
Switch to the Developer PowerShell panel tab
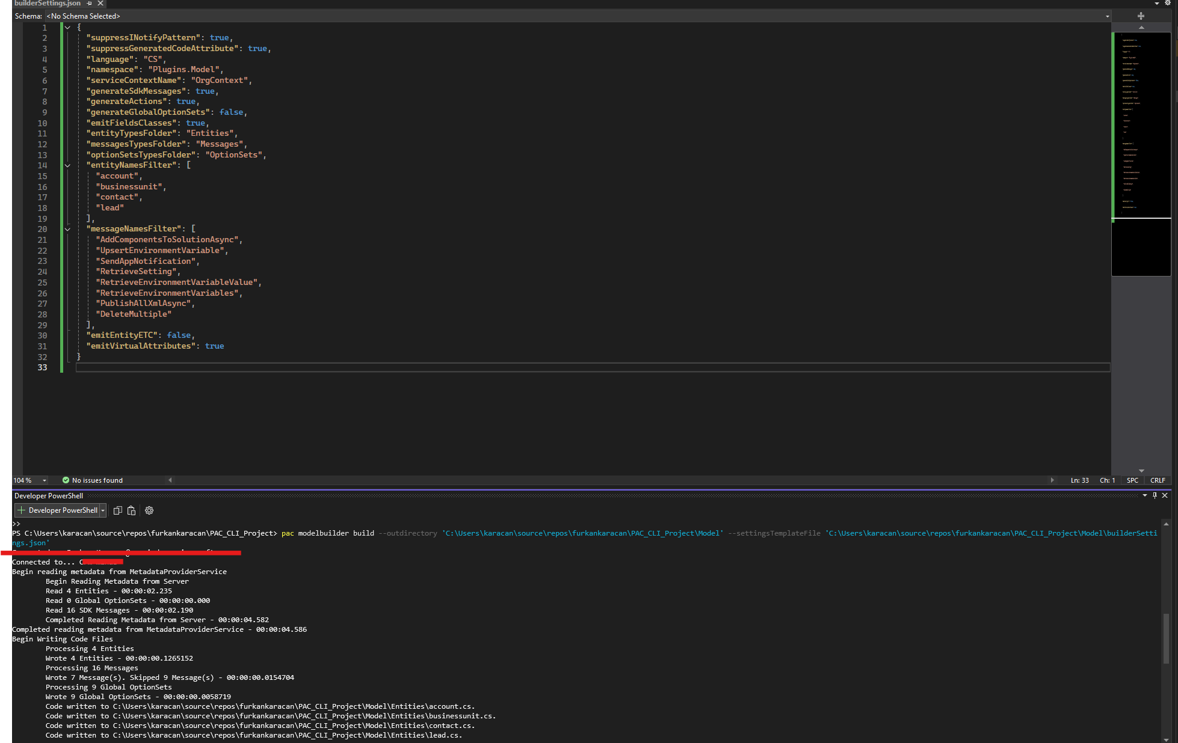tap(48, 495)
